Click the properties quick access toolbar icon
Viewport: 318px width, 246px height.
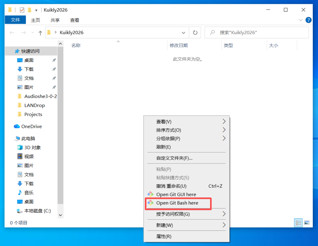coord(22,10)
